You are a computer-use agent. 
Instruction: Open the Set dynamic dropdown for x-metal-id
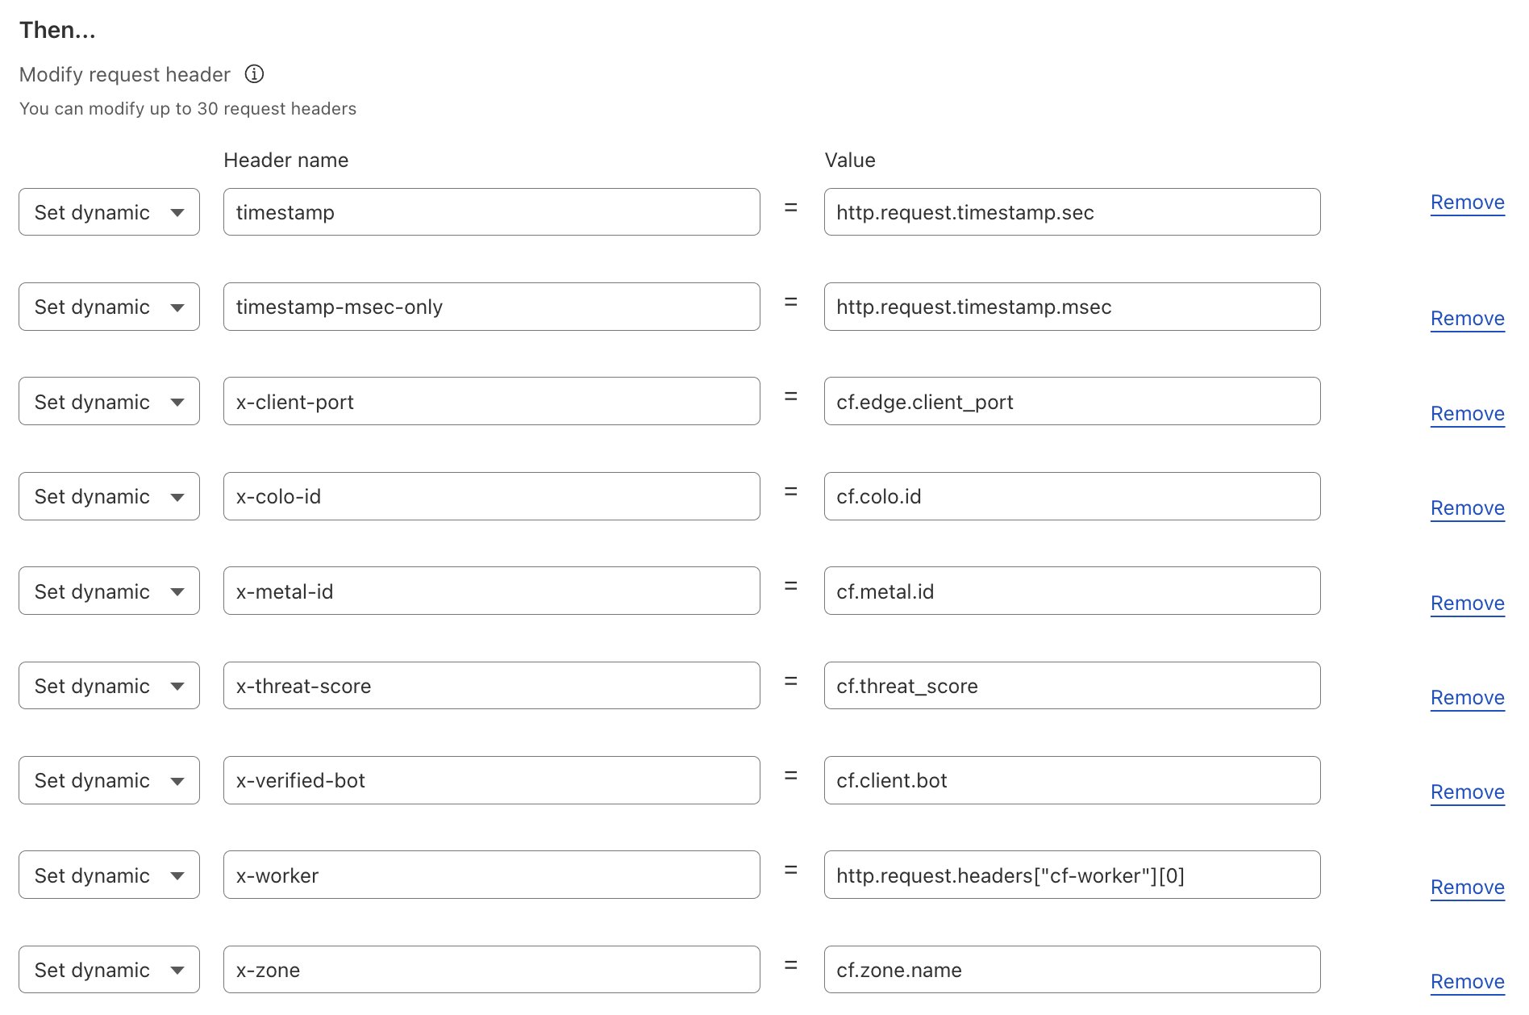point(109,591)
